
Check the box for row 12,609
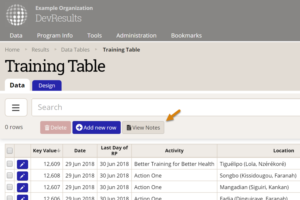point(10,164)
